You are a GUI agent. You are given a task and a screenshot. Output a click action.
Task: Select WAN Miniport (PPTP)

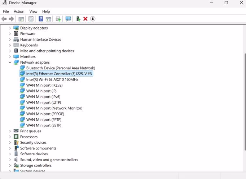(44, 119)
